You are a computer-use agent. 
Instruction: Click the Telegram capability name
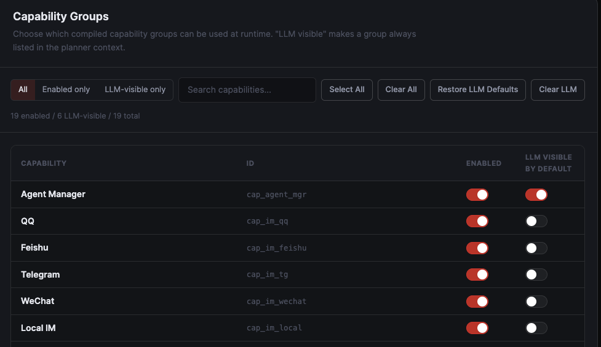40,275
